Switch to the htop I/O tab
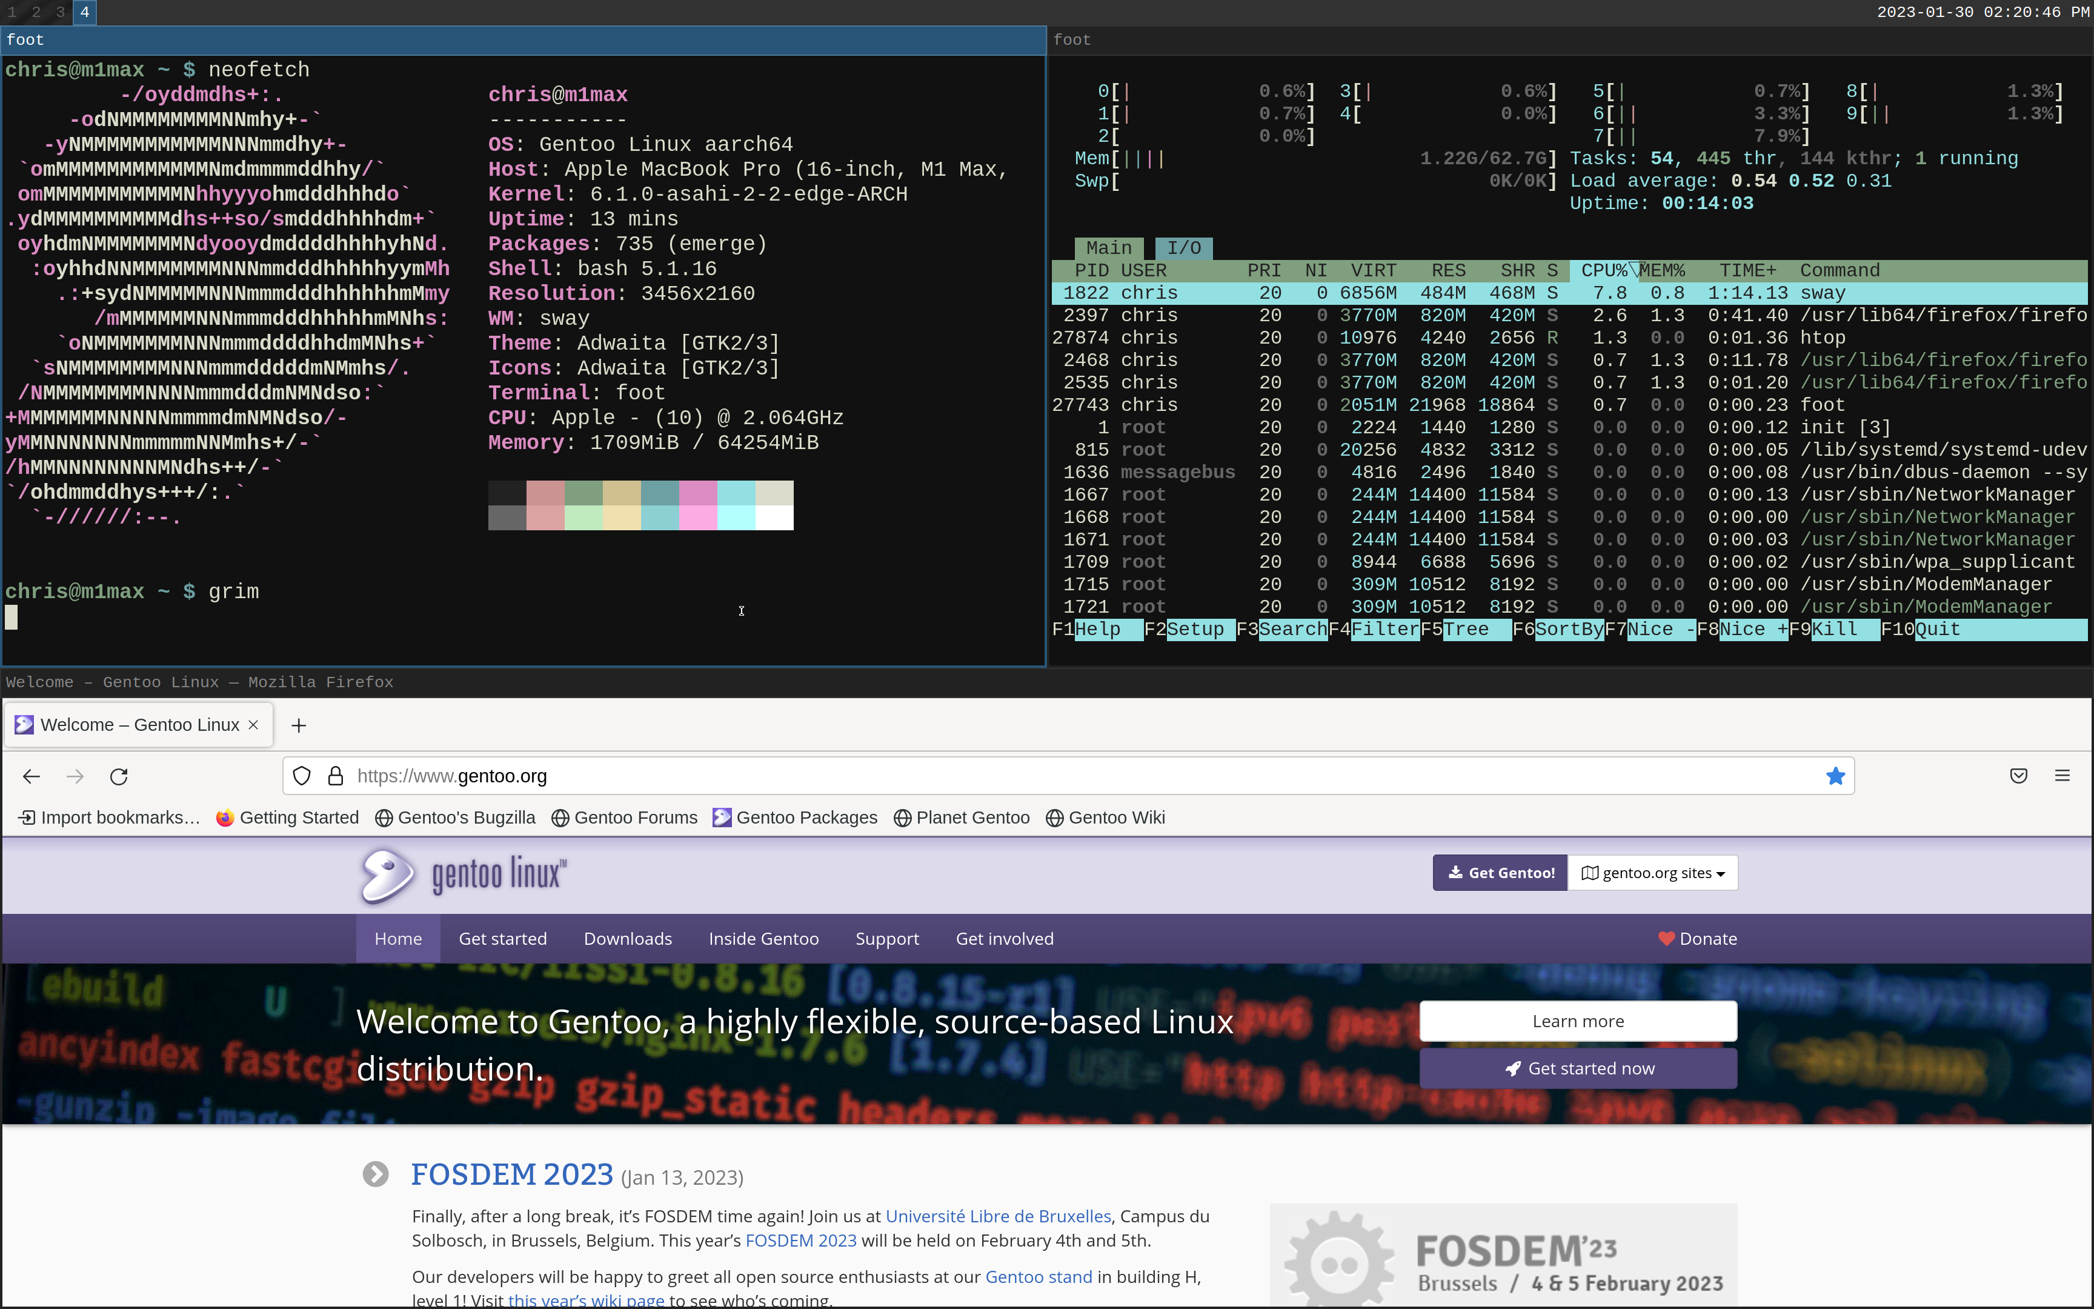 [1184, 248]
